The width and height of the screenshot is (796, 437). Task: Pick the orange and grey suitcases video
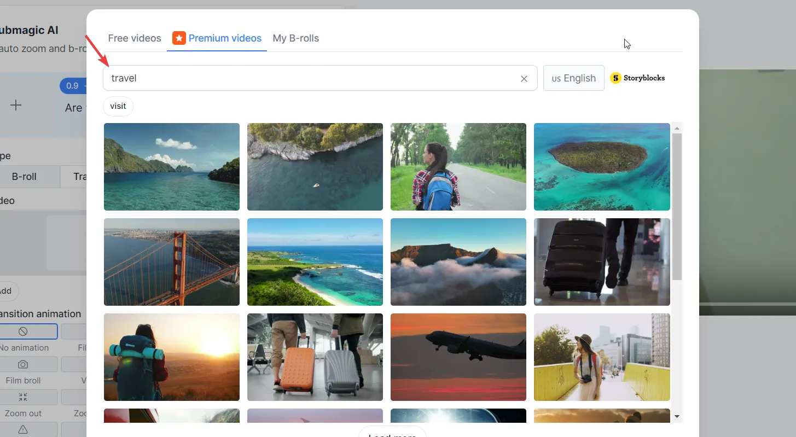pyautogui.click(x=315, y=357)
